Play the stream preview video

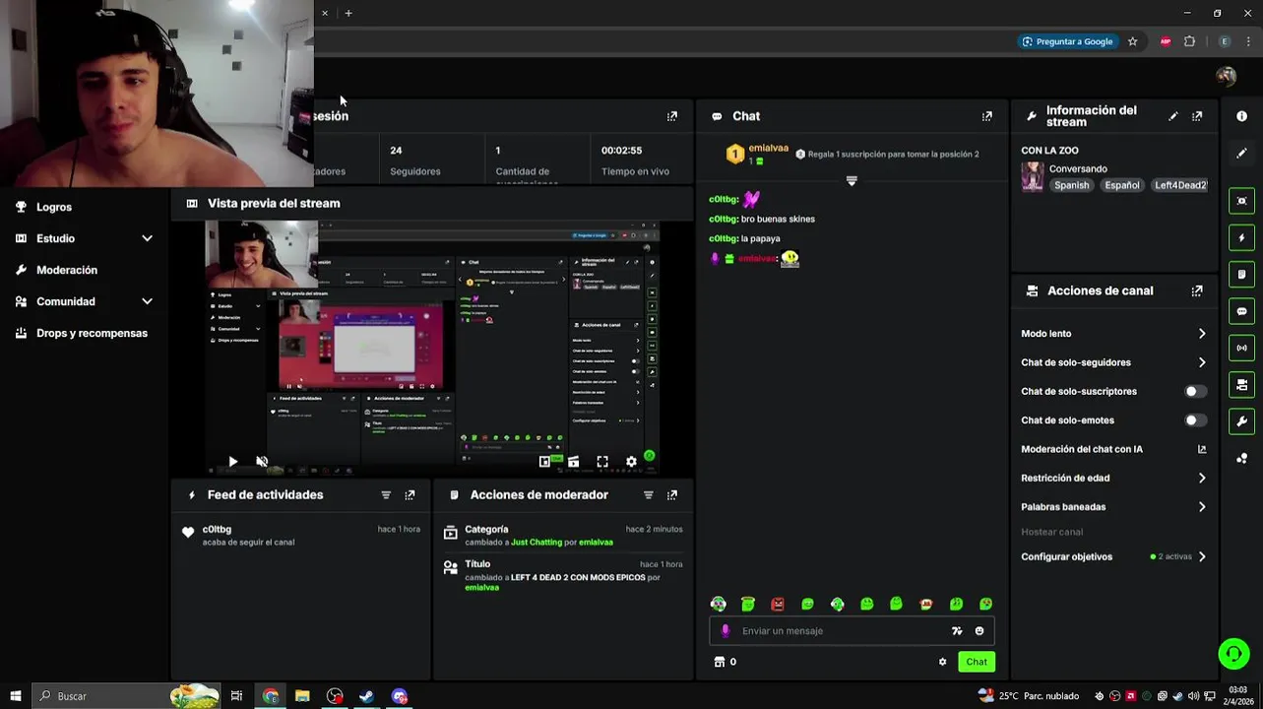(x=232, y=461)
